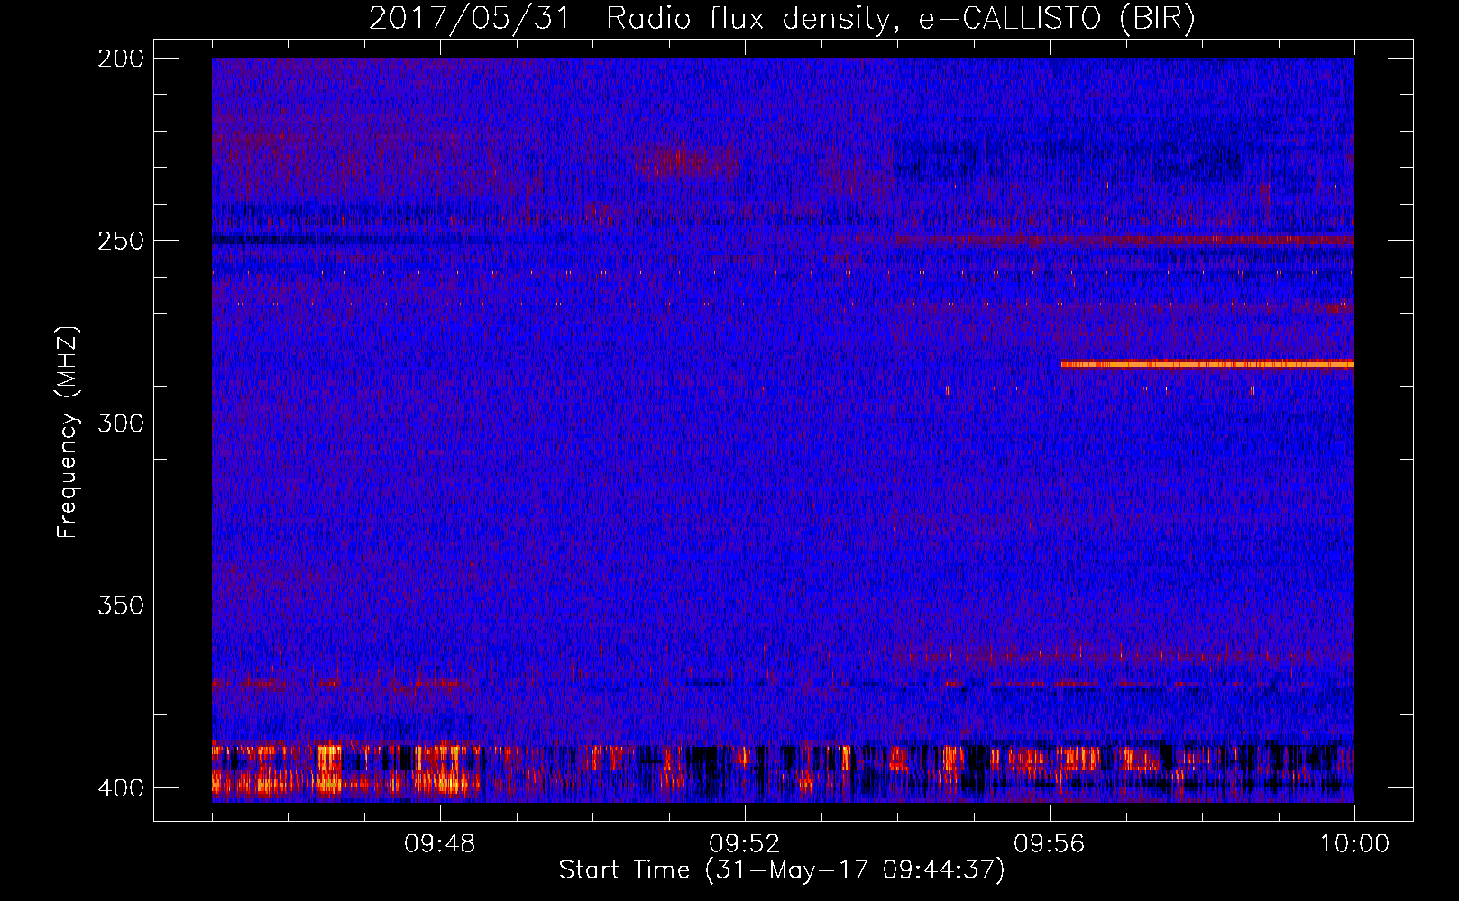
Task: Click the bright orange emission line near 285 MHz
Action: [1207, 365]
